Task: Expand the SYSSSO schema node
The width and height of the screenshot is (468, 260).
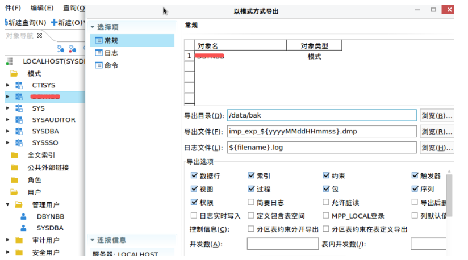Action: tap(7, 143)
